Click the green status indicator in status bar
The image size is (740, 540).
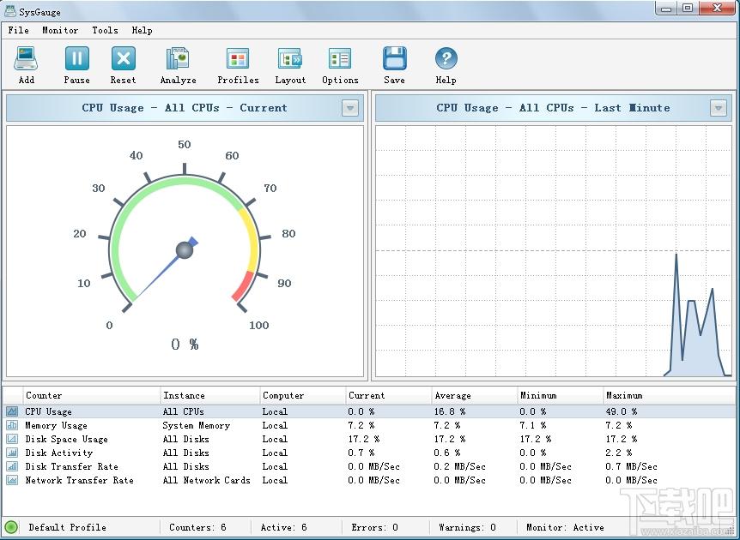coord(11,527)
